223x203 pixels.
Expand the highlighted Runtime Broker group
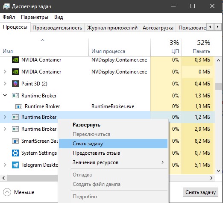[x=5, y=117]
